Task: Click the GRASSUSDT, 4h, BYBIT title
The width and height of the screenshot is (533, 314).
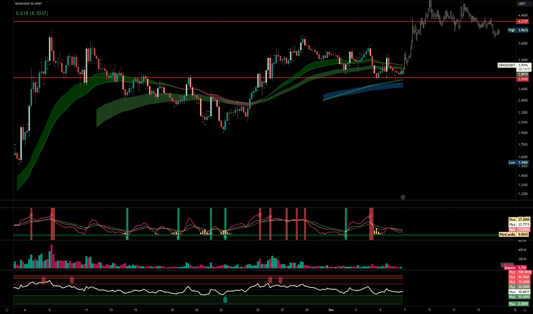Action: 29,3
